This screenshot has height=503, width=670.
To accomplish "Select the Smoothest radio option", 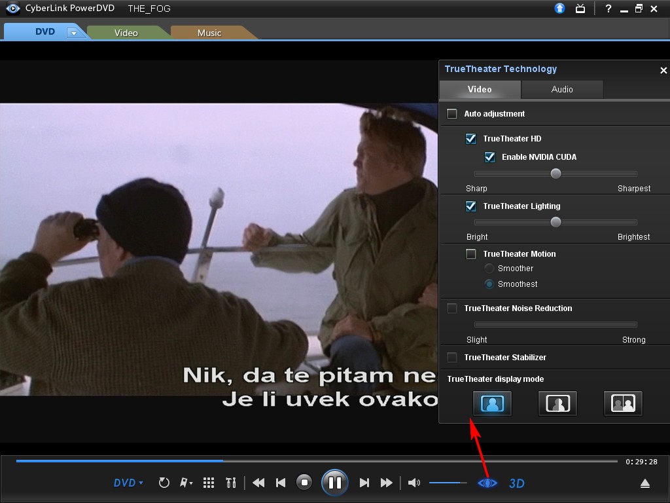I will 489,284.
